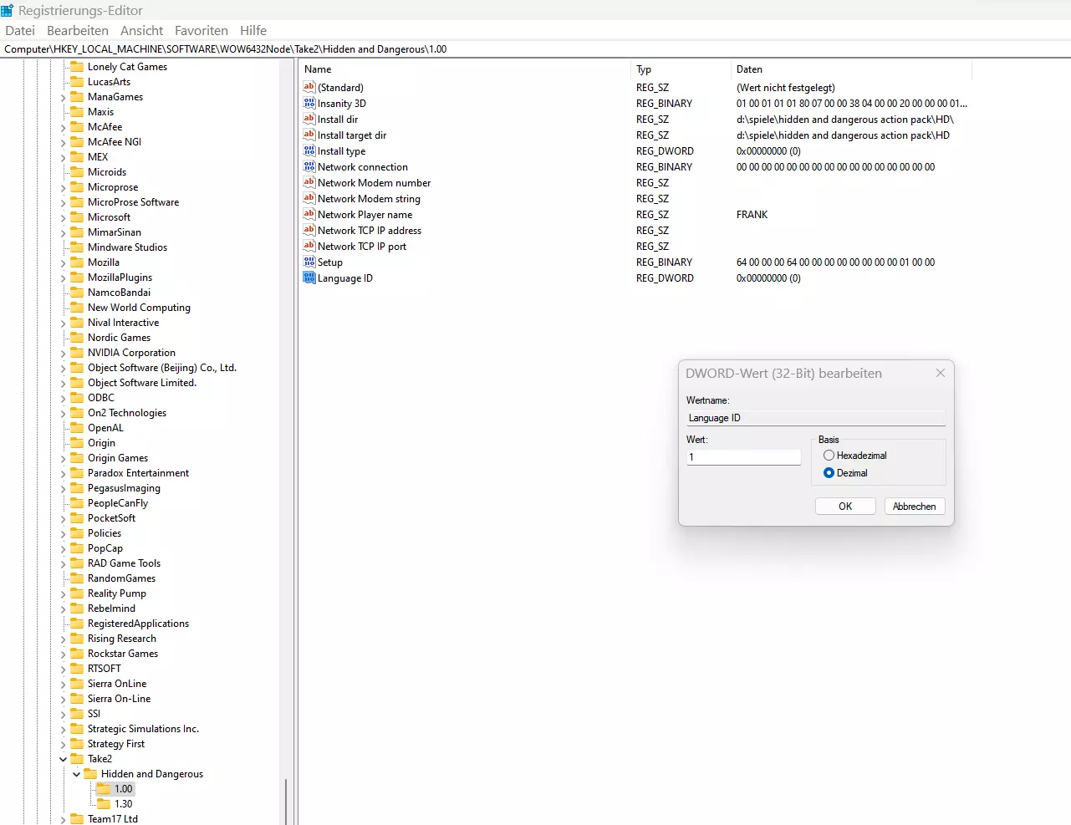This screenshot has height=825, width=1071.
Task: Click the Wert input field
Action: (744, 457)
